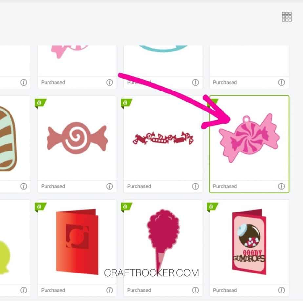
Task: Select the pink peppermint candy tag image
Action: (x=249, y=138)
